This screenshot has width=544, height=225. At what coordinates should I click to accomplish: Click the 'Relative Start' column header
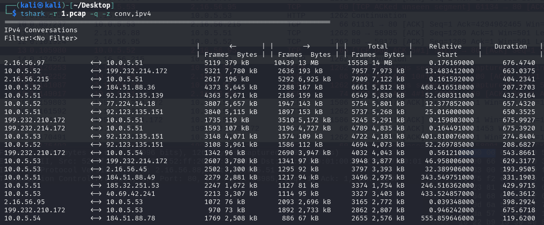pyautogui.click(x=445, y=50)
